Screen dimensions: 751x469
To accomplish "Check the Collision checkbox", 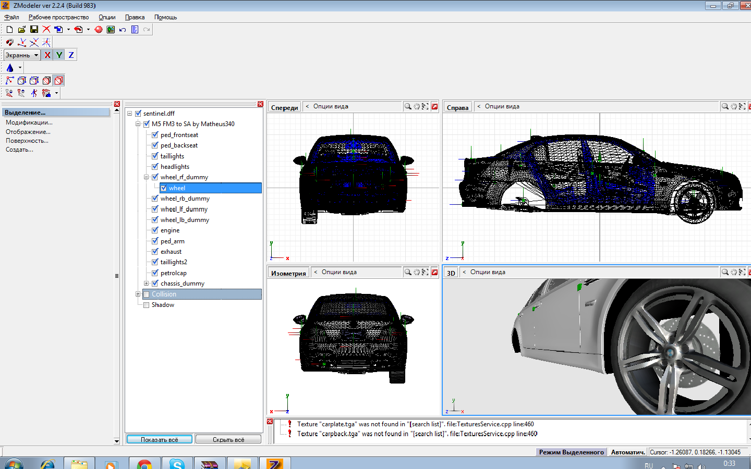I will tap(147, 294).
